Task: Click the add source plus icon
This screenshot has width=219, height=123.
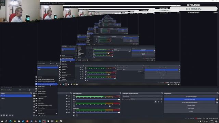Action: [34, 115]
